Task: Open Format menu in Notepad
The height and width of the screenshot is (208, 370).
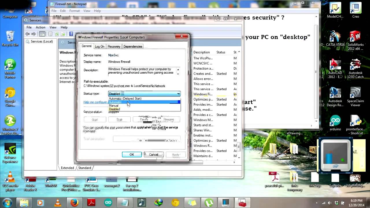Action: point(74,11)
